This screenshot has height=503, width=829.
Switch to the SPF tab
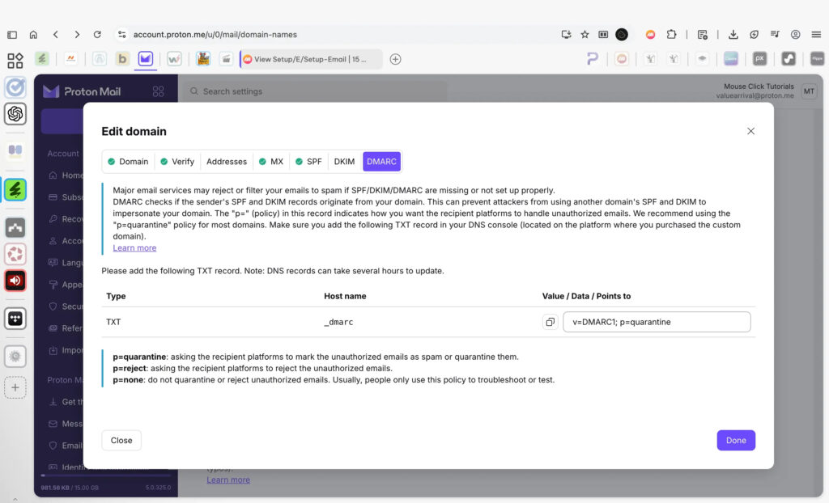tap(308, 162)
